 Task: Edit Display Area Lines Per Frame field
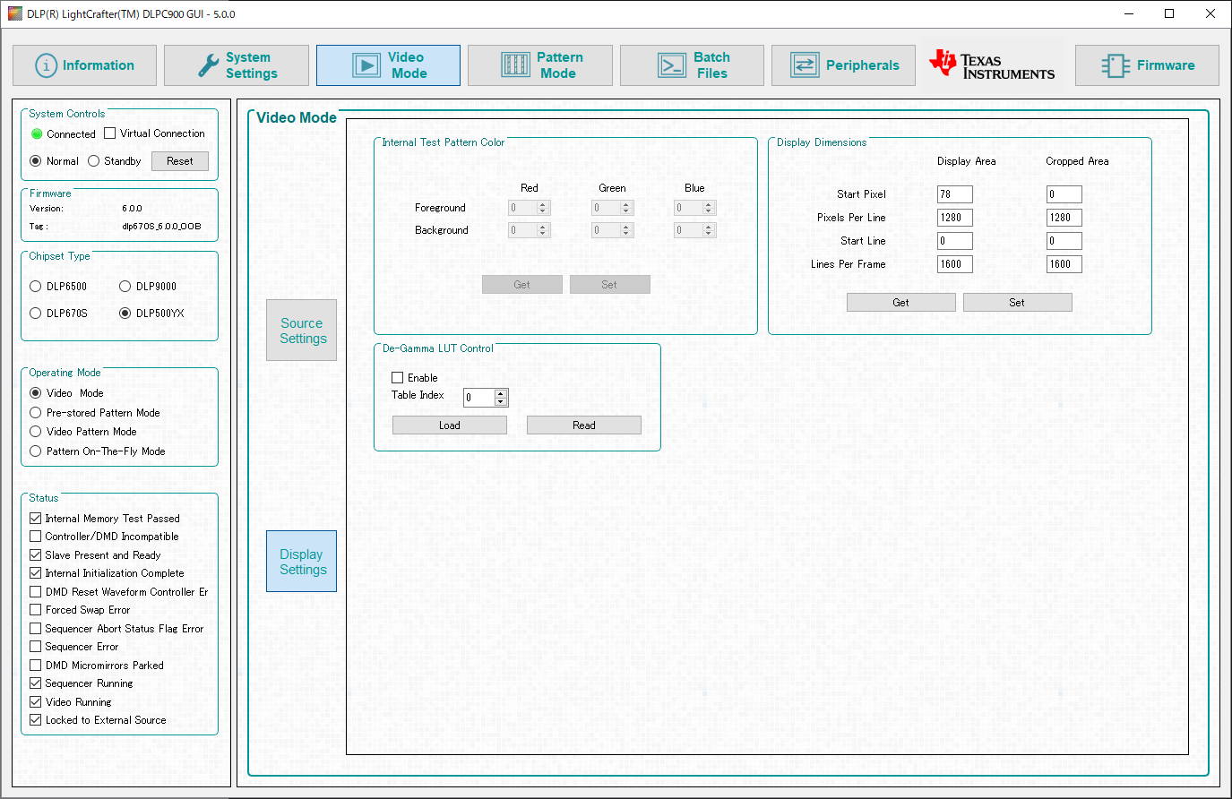pos(955,264)
